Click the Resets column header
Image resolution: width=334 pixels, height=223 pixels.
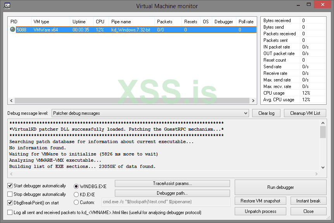click(191, 22)
